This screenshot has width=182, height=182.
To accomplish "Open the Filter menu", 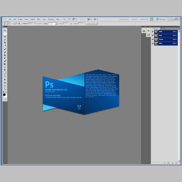I will pos(39,19).
